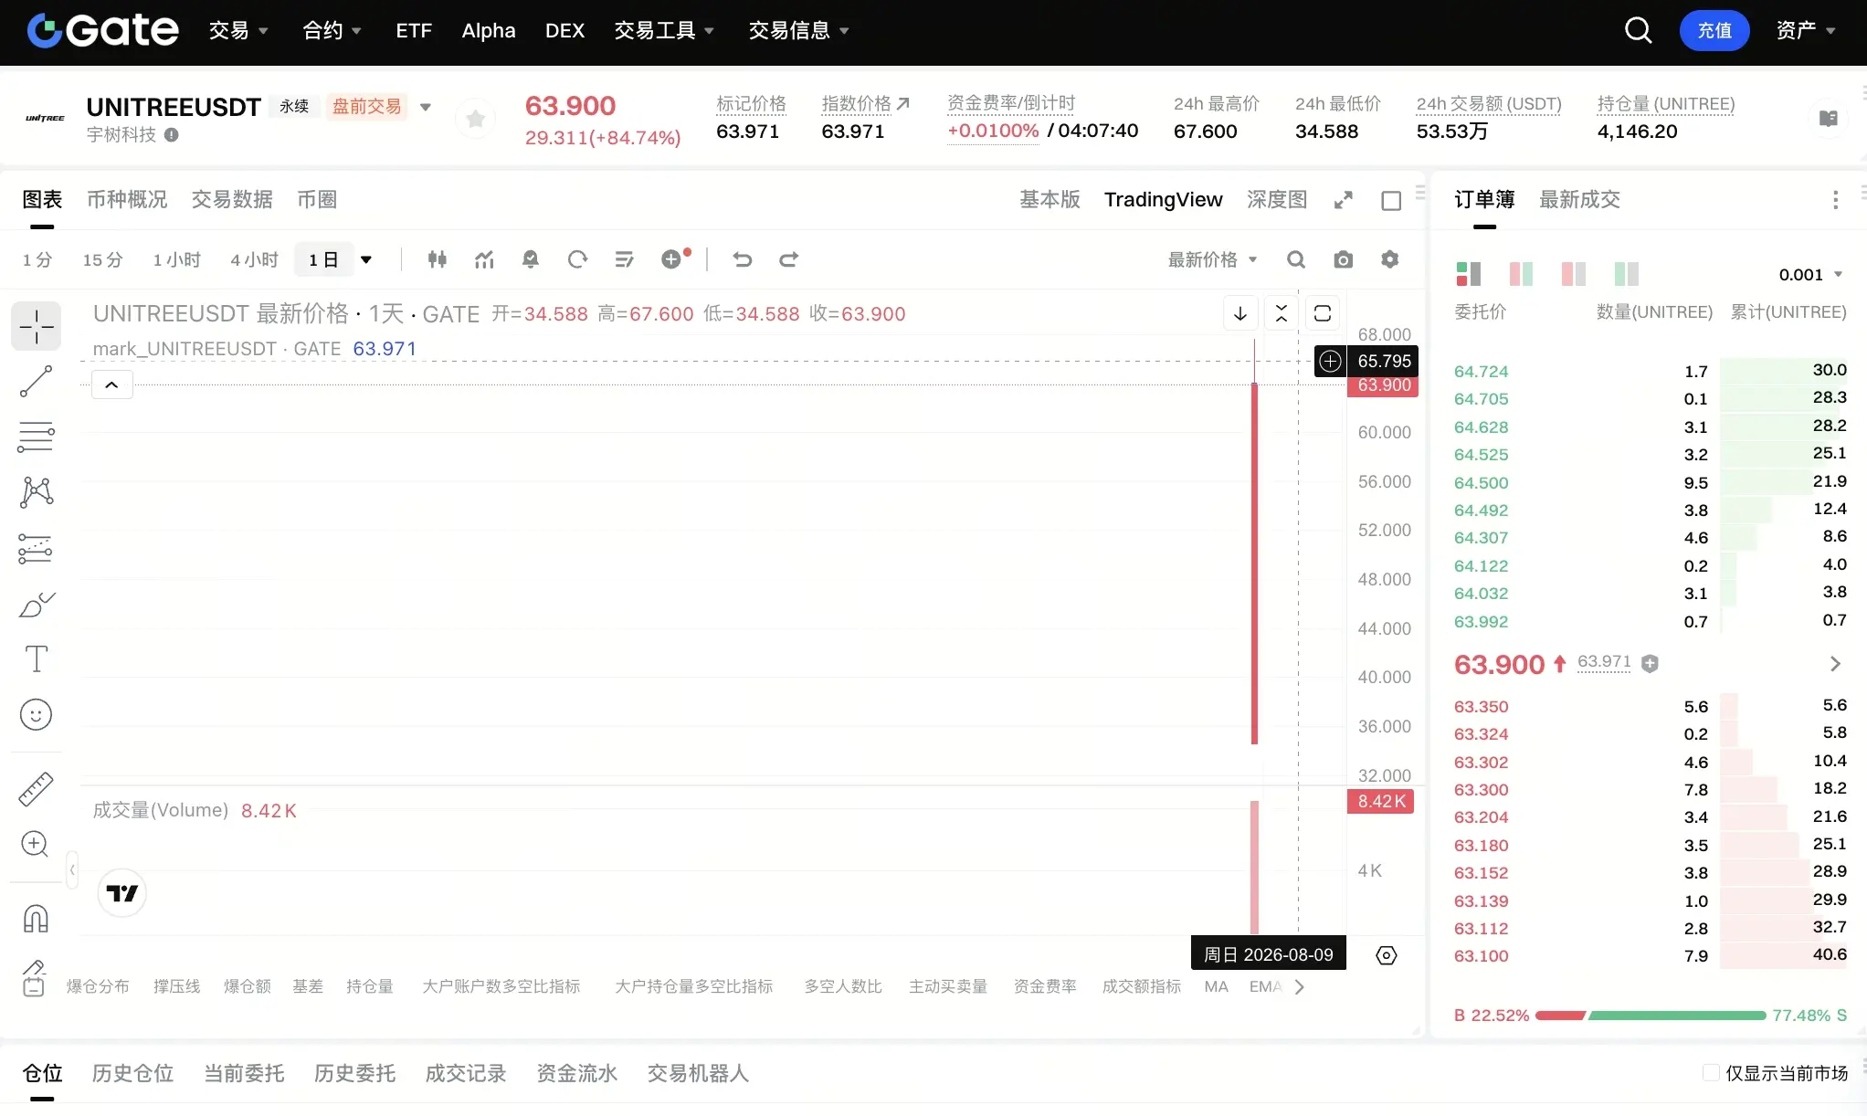Viewport: 1867px width, 1116px height.
Task: Take a chart snapshot with camera icon
Action: tap(1343, 259)
